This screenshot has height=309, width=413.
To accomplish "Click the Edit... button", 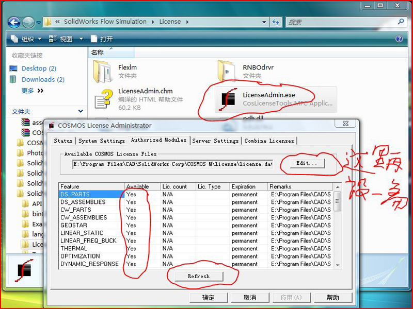I will (307, 163).
